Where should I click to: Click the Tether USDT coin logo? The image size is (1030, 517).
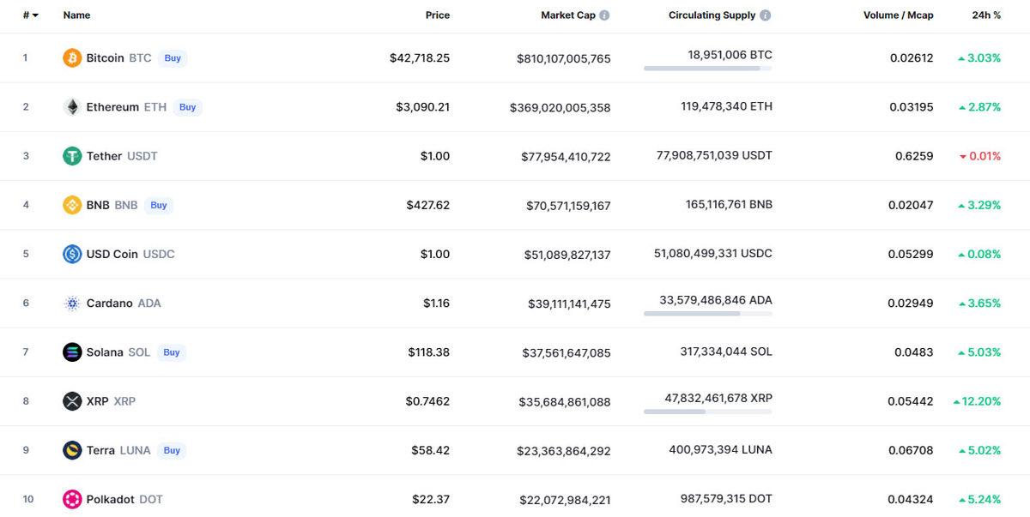[x=72, y=155]
